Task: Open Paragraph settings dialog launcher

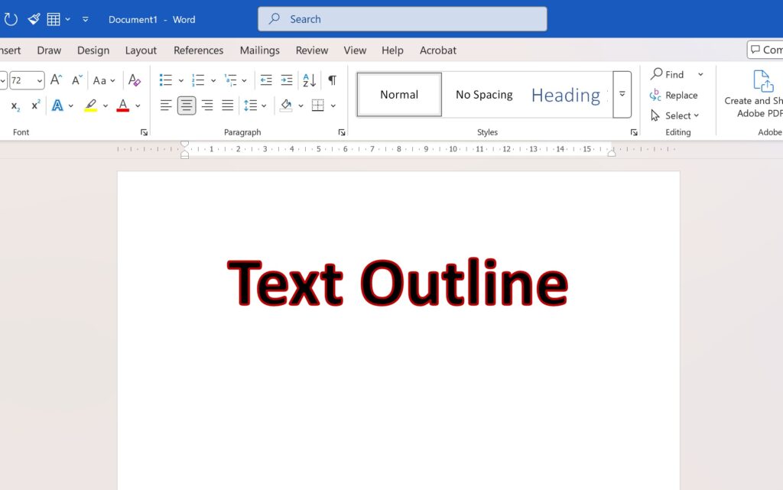Action: pos(342,132)
